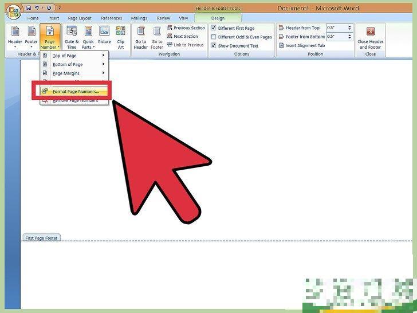The height and width of the screenshot is (313, 417).
Task: Open Quick Parts icon
Action: tap(88, 36)
